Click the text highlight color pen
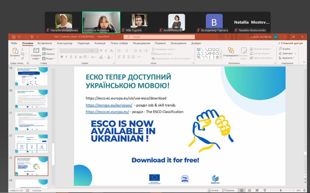 (102, 57)
